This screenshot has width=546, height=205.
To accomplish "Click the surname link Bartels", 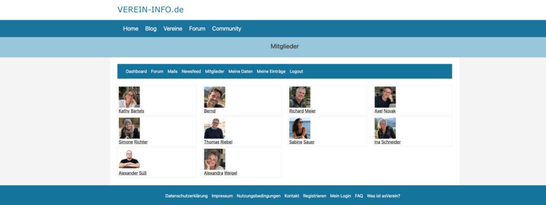I will (137, 111).
